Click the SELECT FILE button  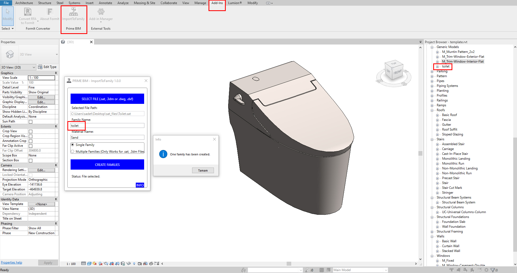(107, 99)
